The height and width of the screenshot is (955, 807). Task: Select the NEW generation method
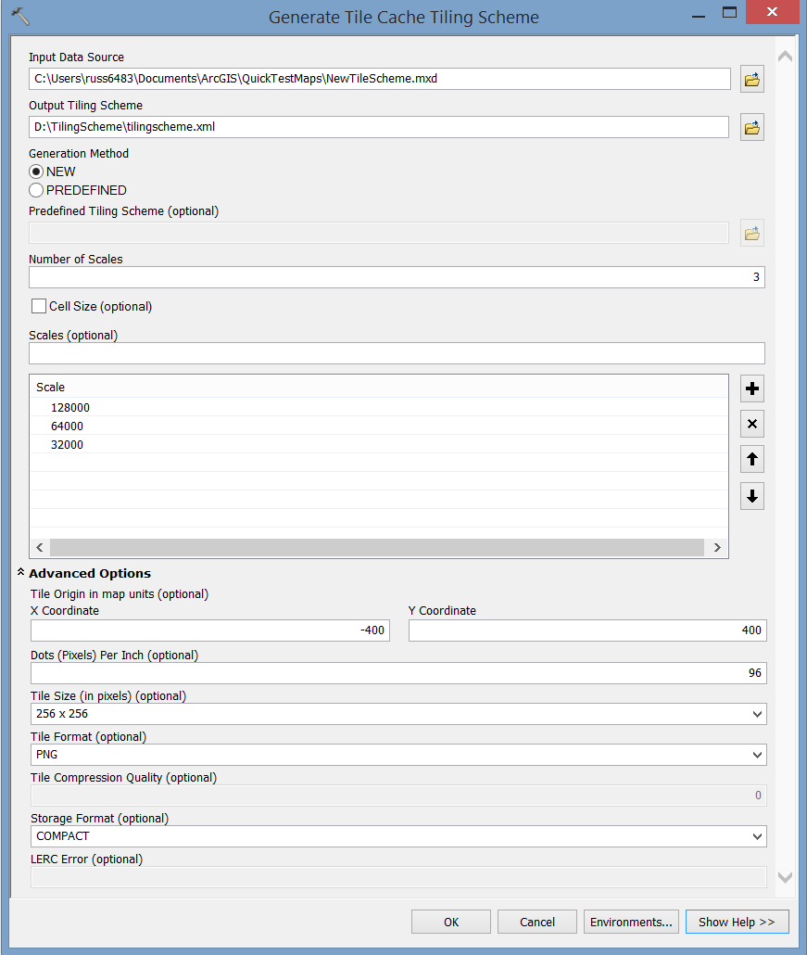point(37,172)
